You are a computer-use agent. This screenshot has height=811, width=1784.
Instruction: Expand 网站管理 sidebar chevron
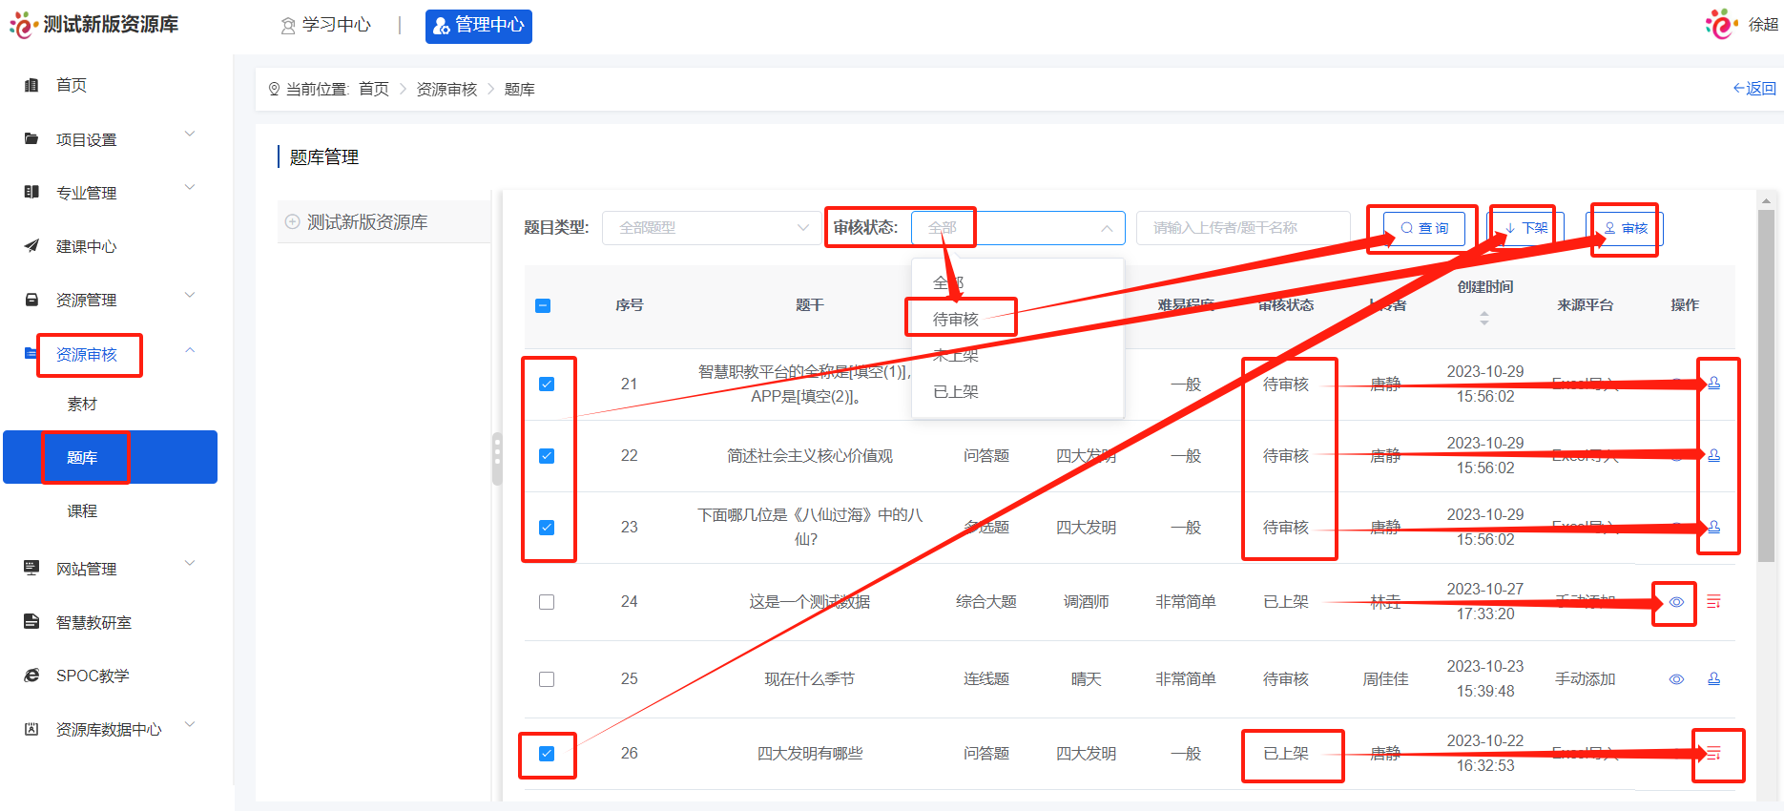coord(190,563)
